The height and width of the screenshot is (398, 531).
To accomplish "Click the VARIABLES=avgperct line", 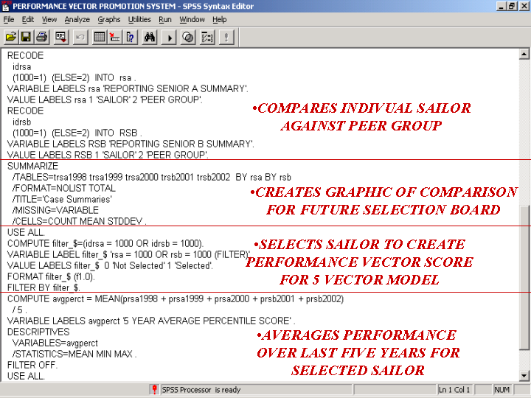I will point(55,343).
